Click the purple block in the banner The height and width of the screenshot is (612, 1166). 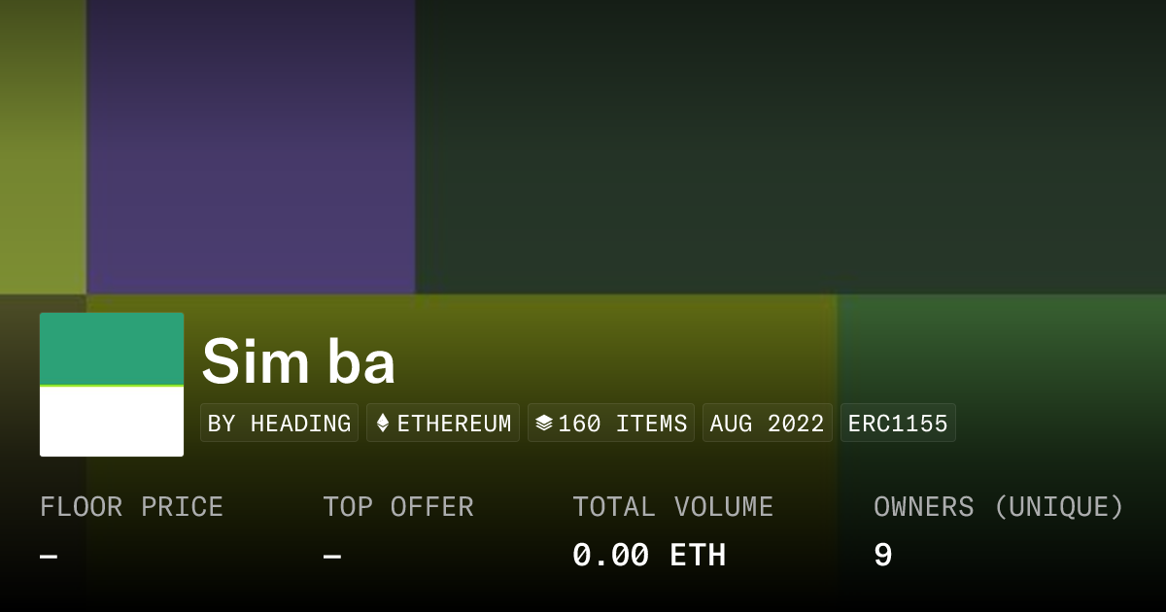click(x=251, y=146)
